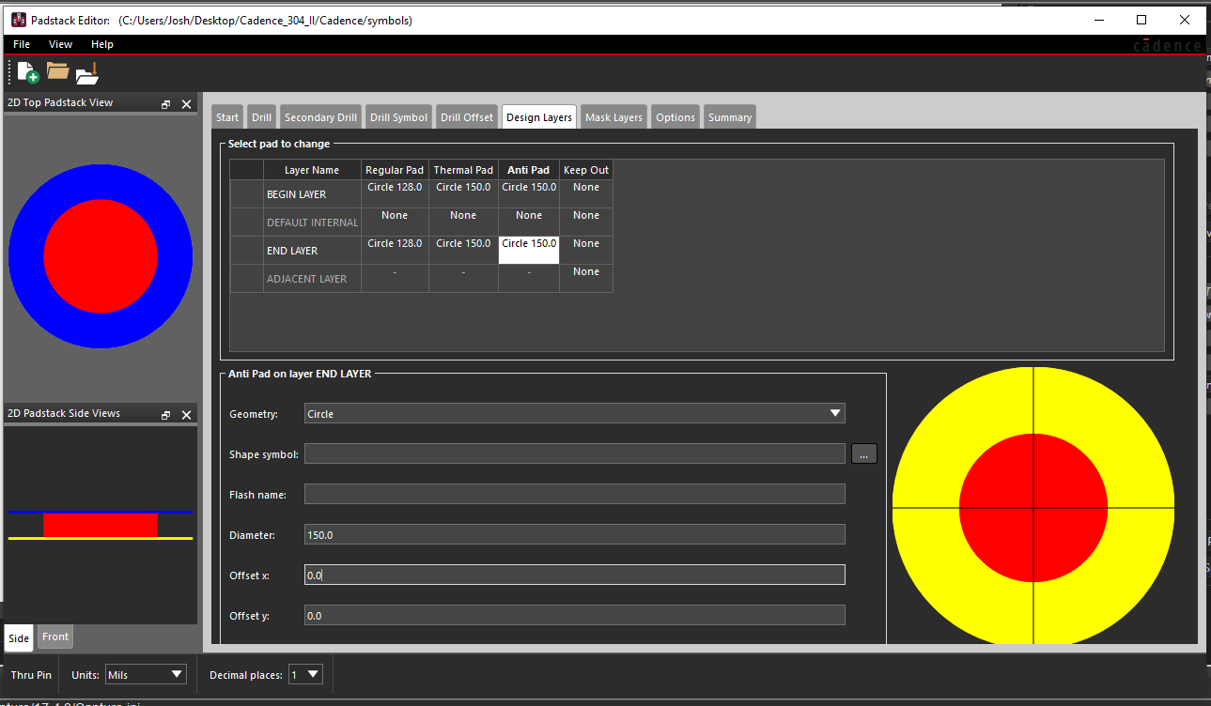
Task: Open the Units dropdown showing Mils
Action: tap(146, 674)
